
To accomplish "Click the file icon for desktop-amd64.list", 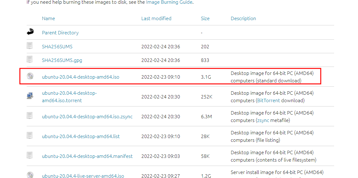I will click(x=29, y=135).
